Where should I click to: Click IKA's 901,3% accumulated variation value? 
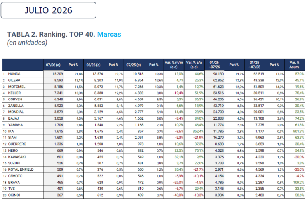pyautogui.click(x=299, y=132)
